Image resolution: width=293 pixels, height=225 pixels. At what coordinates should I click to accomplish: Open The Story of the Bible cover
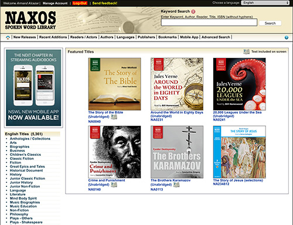click(x=114, y=84)
